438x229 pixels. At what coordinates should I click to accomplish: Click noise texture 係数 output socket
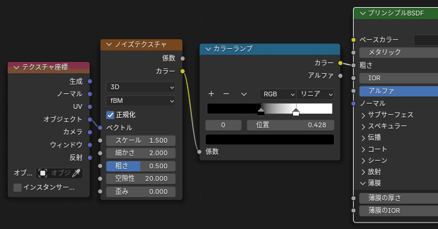[x=182, y=58]
